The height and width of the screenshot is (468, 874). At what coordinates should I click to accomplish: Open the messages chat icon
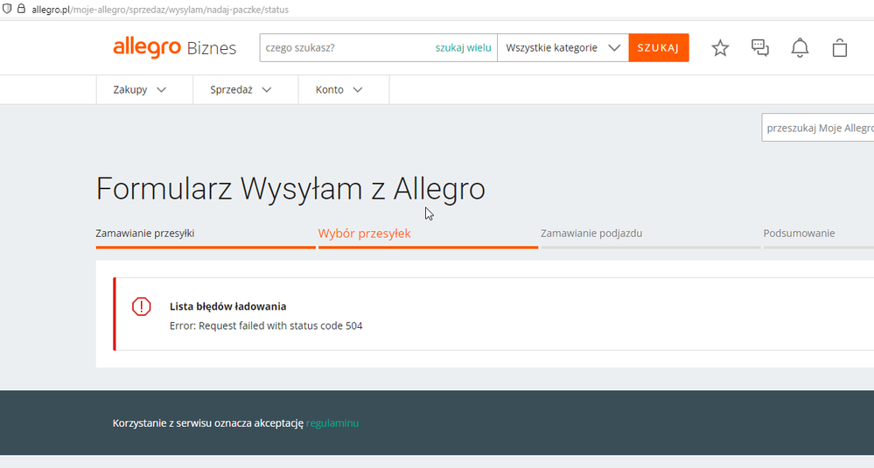pyautogui.click(x=759, y=48)
